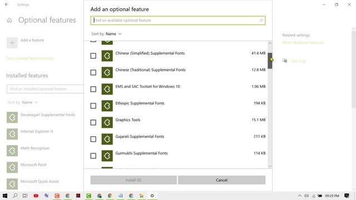This screenshot has height=200, width=356.
Task: Click the Cancel button
Action: click(221, 180)
